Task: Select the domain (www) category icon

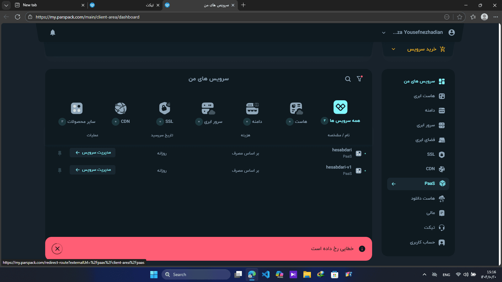Action: click(x=252, y=108)
